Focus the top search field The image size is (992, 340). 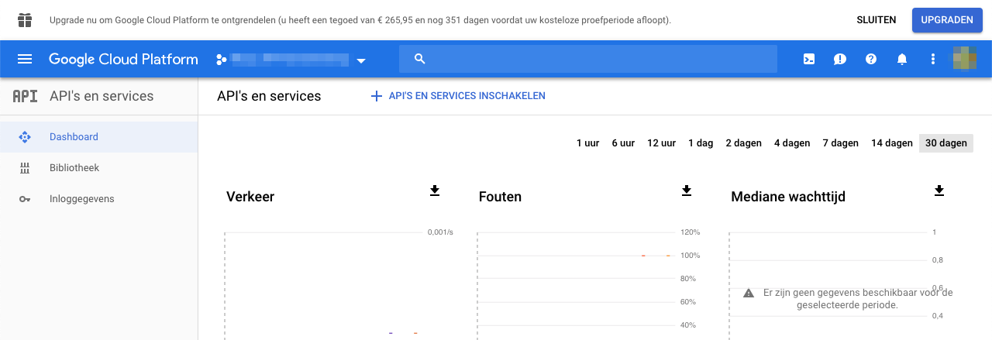tap(587, 59)
